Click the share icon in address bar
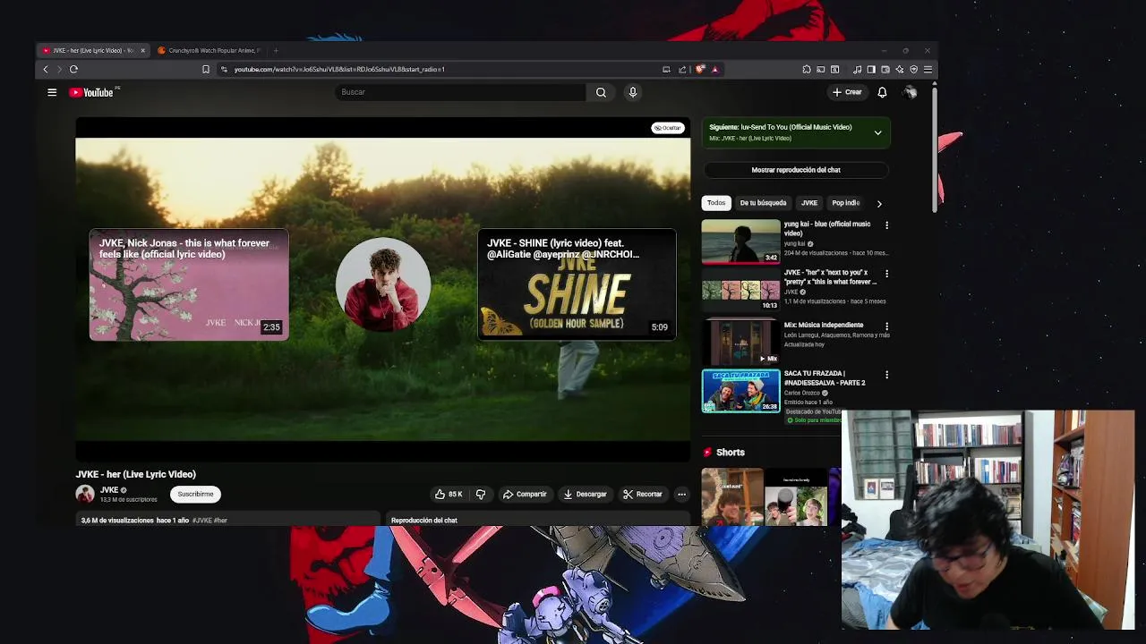Viewport: 1146px width, 644px height. click(682, 69)
